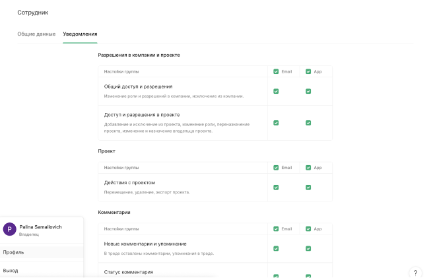The width and height of the screenshot is (431, 278).
Task: Select the Уведомления tab
Action: [80, 34]
